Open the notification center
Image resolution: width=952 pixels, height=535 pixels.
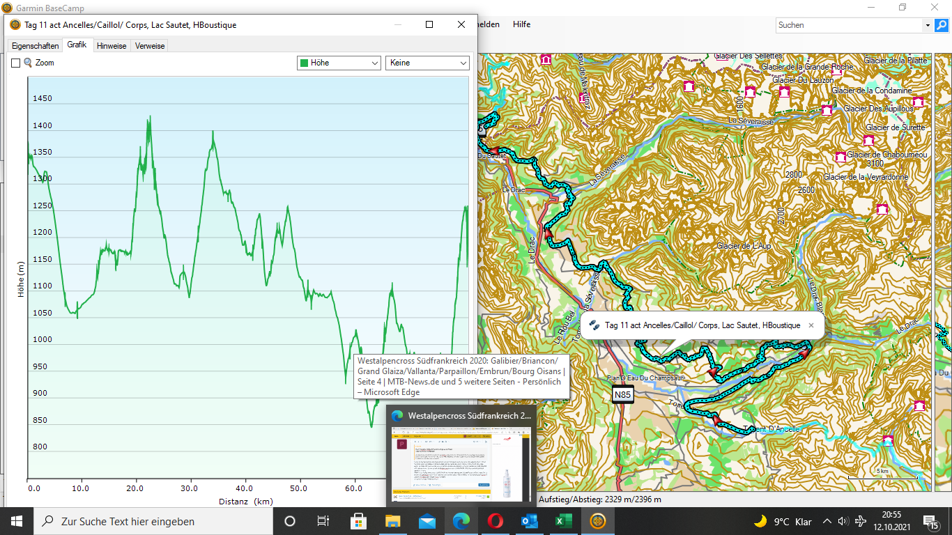932,521
